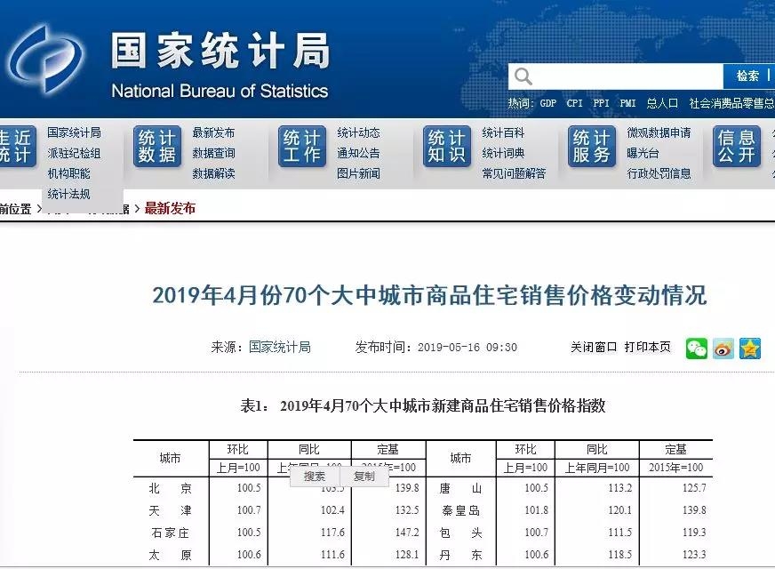Click the article title 2019年4月份70个大中城市
The image size is (775, 569).
[429, 295]
